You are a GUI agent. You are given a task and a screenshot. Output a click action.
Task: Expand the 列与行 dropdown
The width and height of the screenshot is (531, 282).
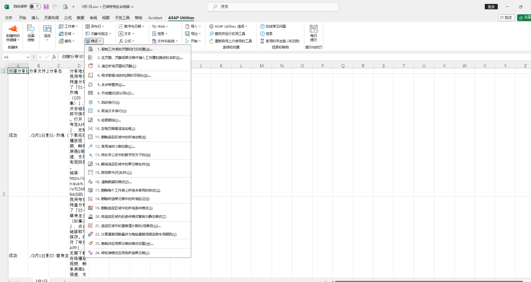[x=94, y=26]
